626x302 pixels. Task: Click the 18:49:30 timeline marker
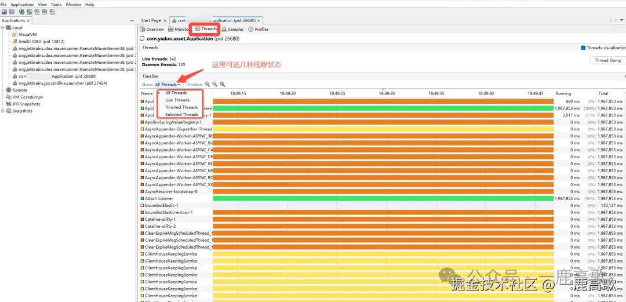tap(387, 93)
